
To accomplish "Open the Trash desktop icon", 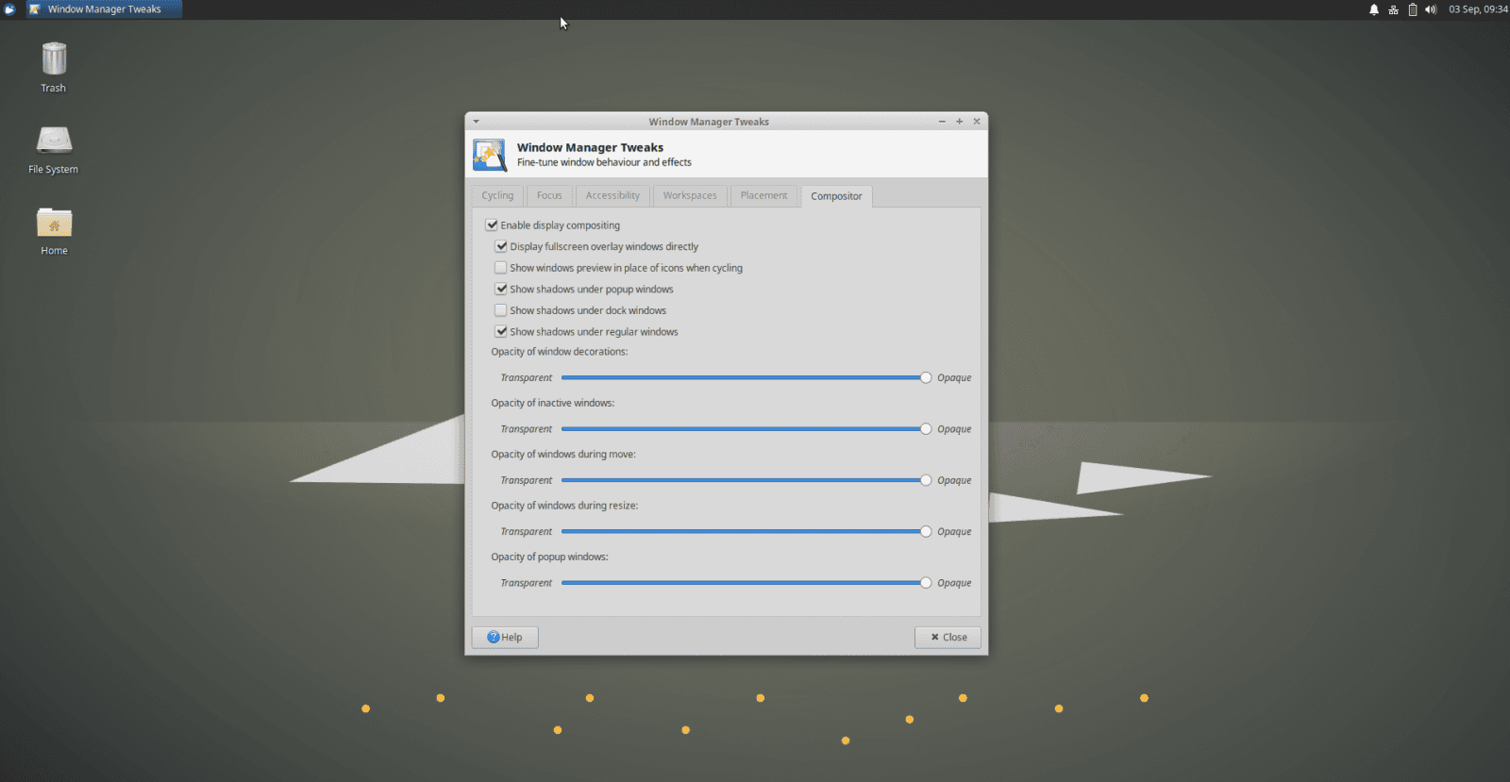I will [54, 67].
